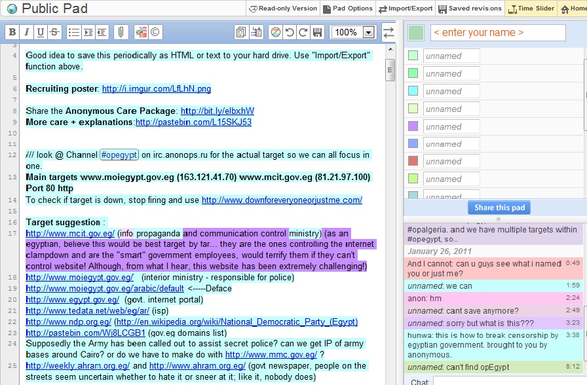Screen dimensions: 587x385
Task: Open the www.ahram.org.eg link
Action: [197, 365]
